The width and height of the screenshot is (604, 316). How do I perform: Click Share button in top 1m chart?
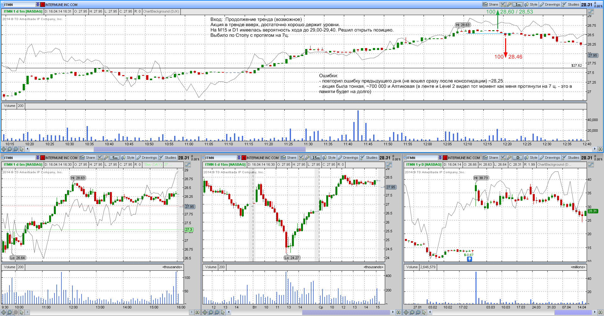(x=490, y=4)
